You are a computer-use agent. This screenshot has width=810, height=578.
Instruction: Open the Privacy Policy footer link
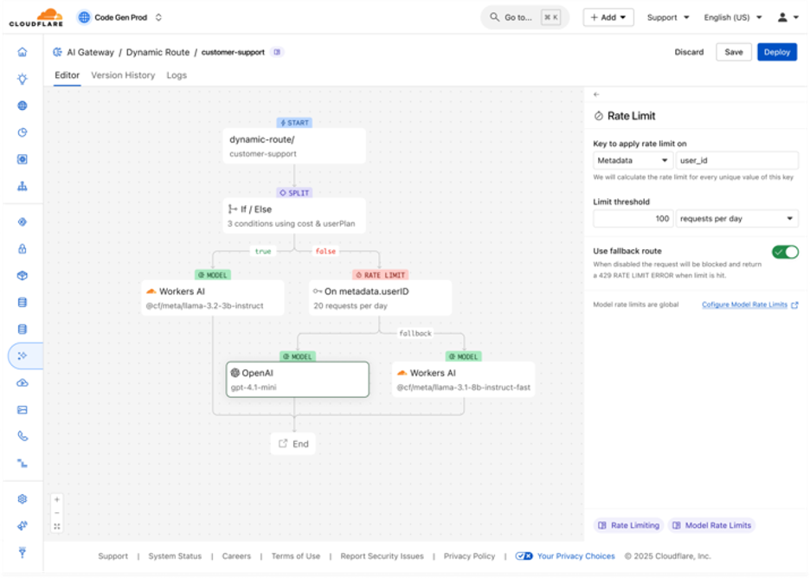click(469, 556)
